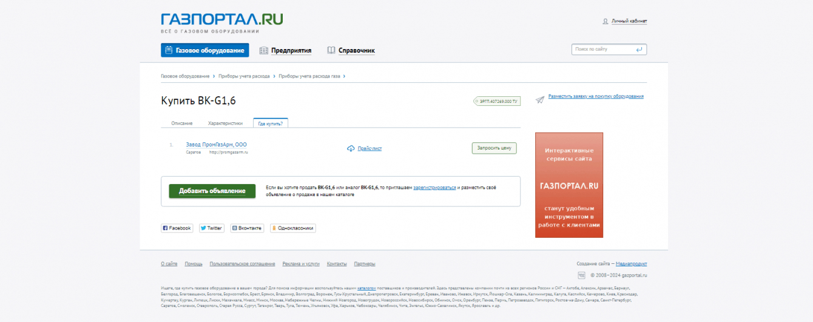Open Завод ПромГазАрм, ООО company page

[x=216, y=145]
